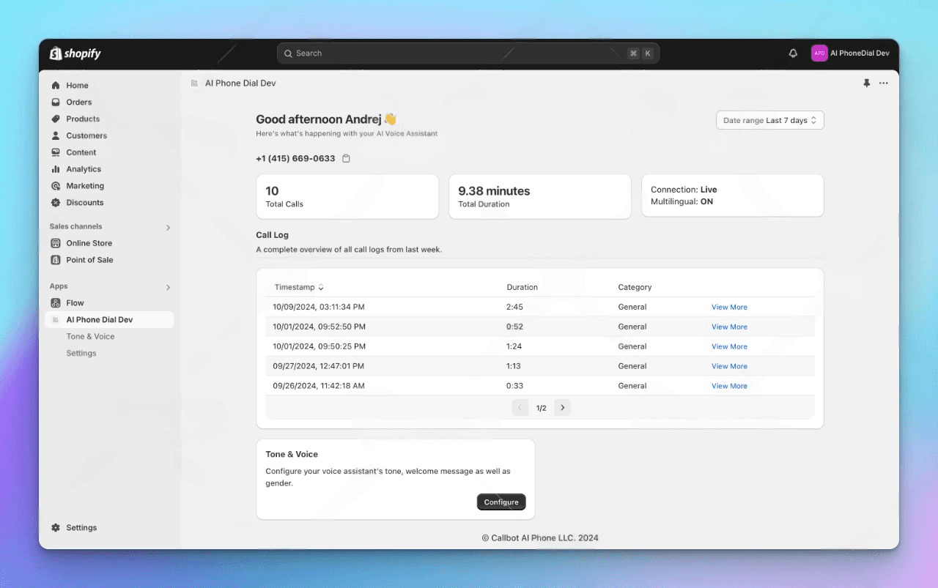Expand the Apps section chevron
The image size is (938, 588).
(x=168, y=288)
